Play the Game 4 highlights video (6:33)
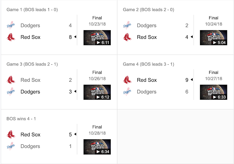This screenshot has height=164, width=234. 214,92
